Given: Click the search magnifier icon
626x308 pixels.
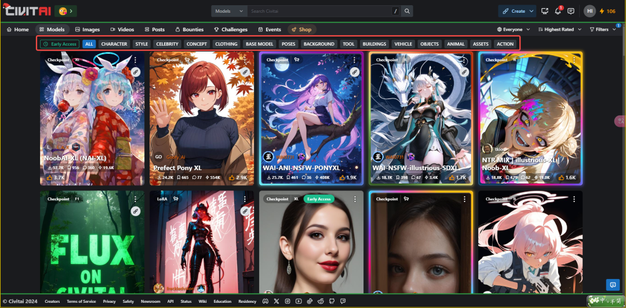Looking at the screenshot, I should coord(407,11).
